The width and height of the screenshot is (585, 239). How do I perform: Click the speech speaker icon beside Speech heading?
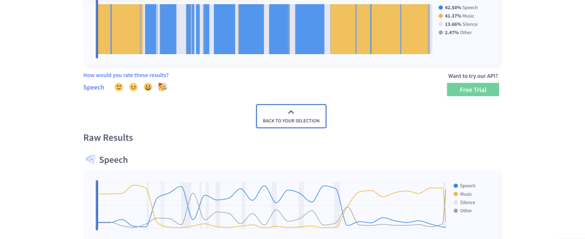click(x=91, y=160)
